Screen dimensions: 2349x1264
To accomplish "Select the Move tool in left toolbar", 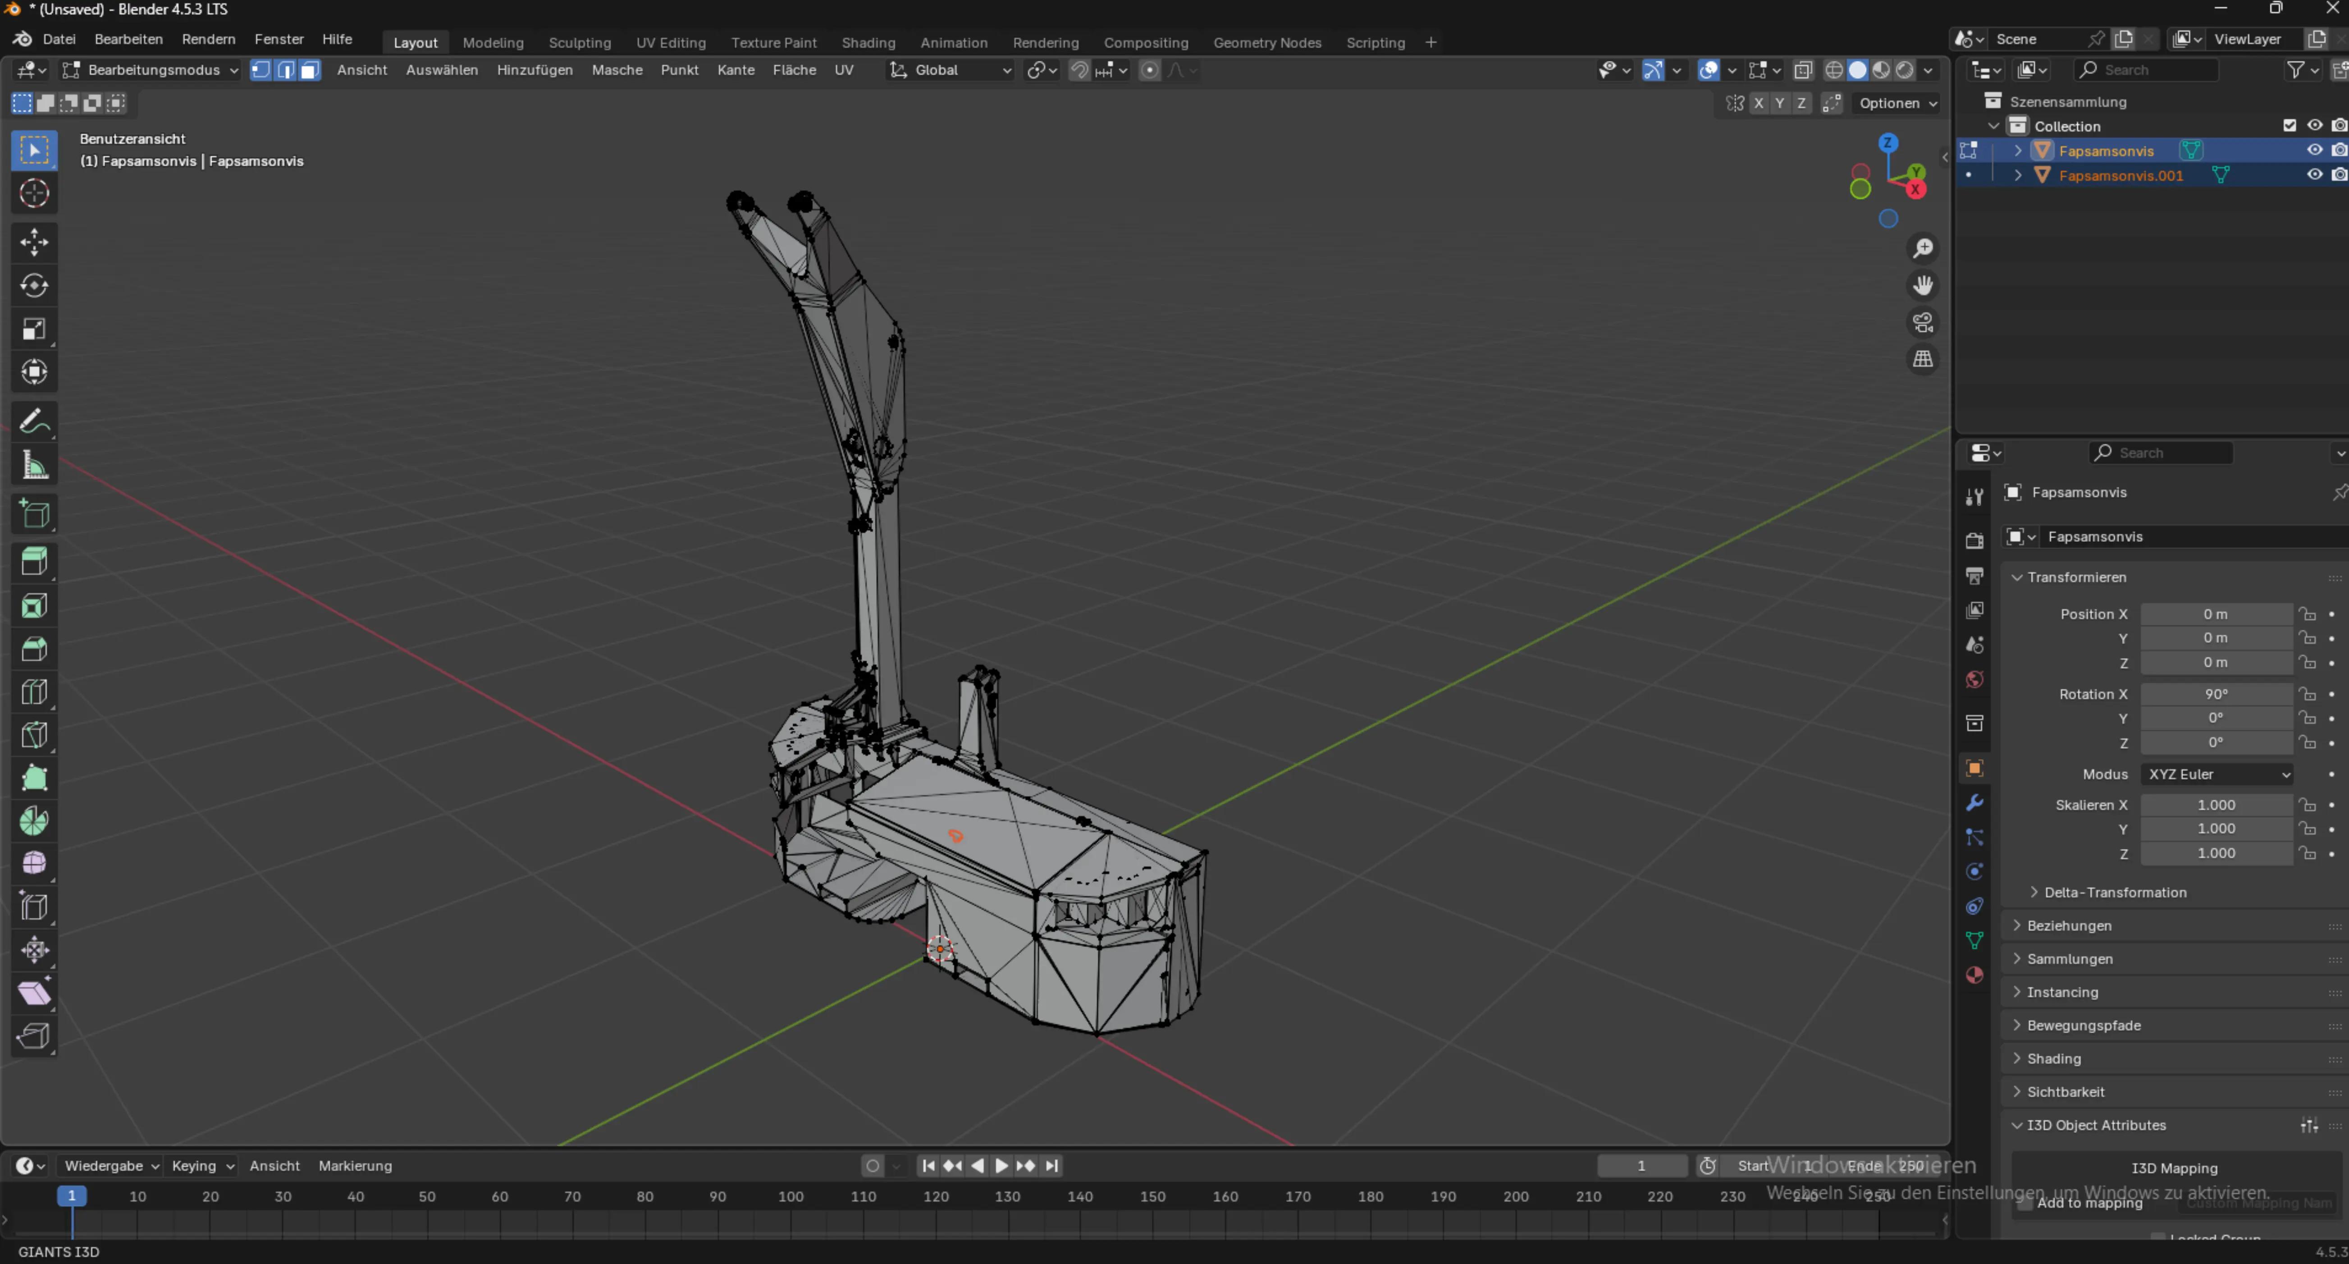I will (35, 243).
